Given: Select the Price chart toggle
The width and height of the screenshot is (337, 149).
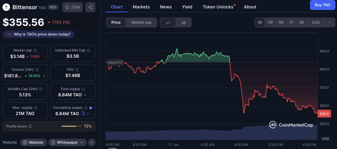Looking at the screenshot, I should (116, 23).
